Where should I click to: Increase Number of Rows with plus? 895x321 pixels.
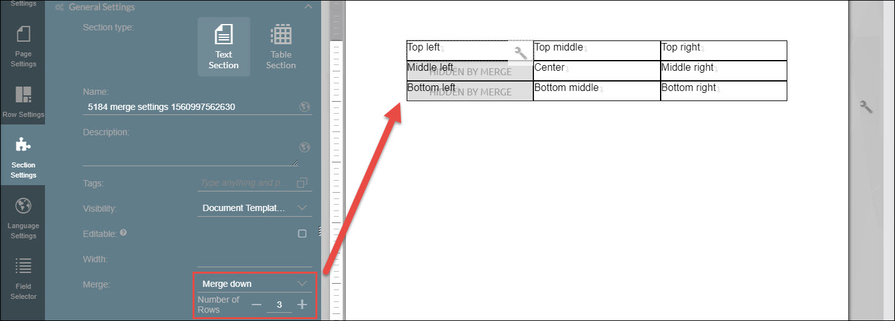pyautogui.click(x=302, y=305)
